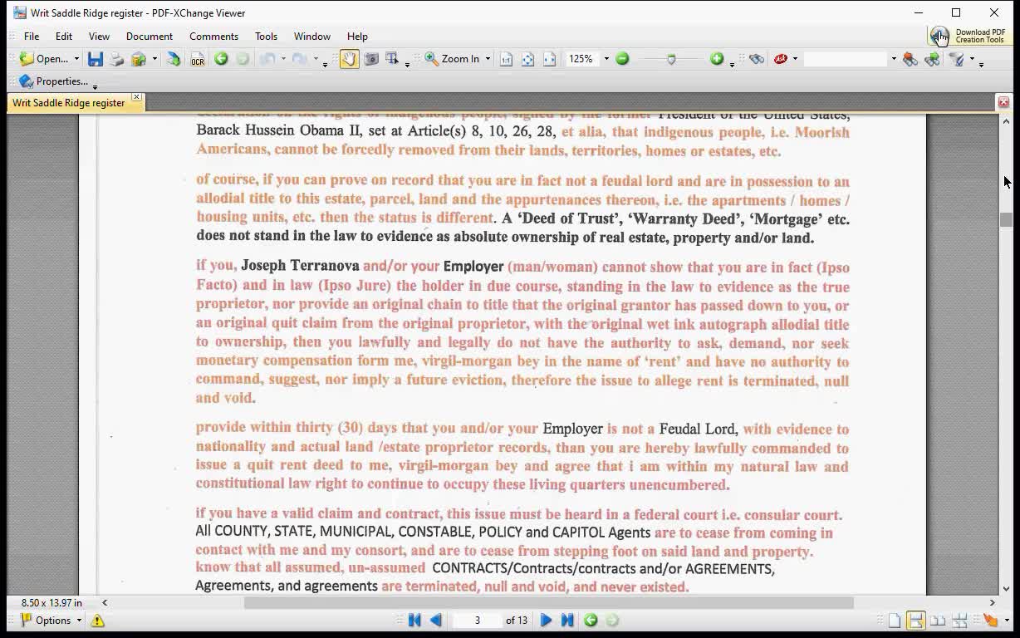Click the Fit Width icon

pos(549,59)
